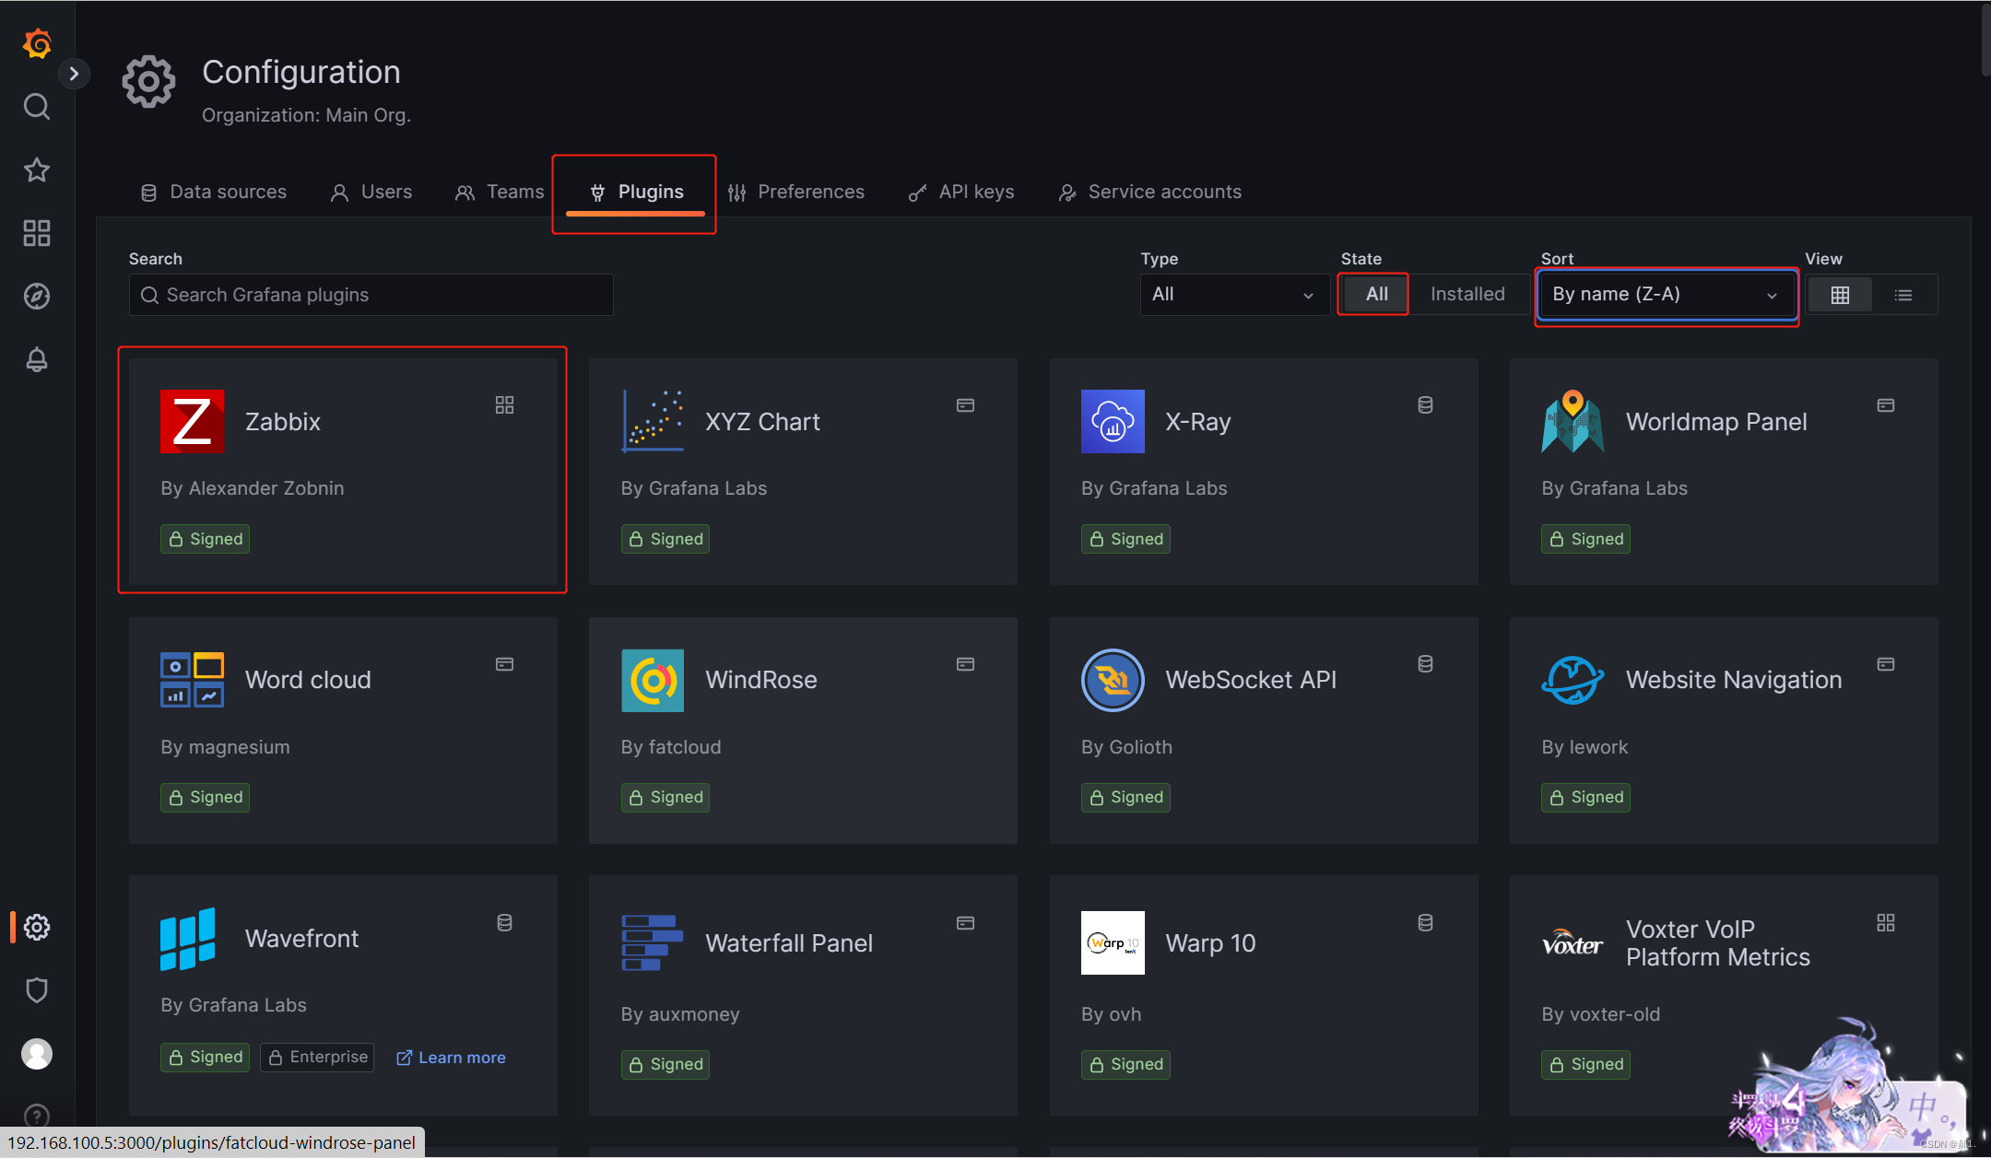Open the Explore compass icon in sidebar

click(36, 296)
